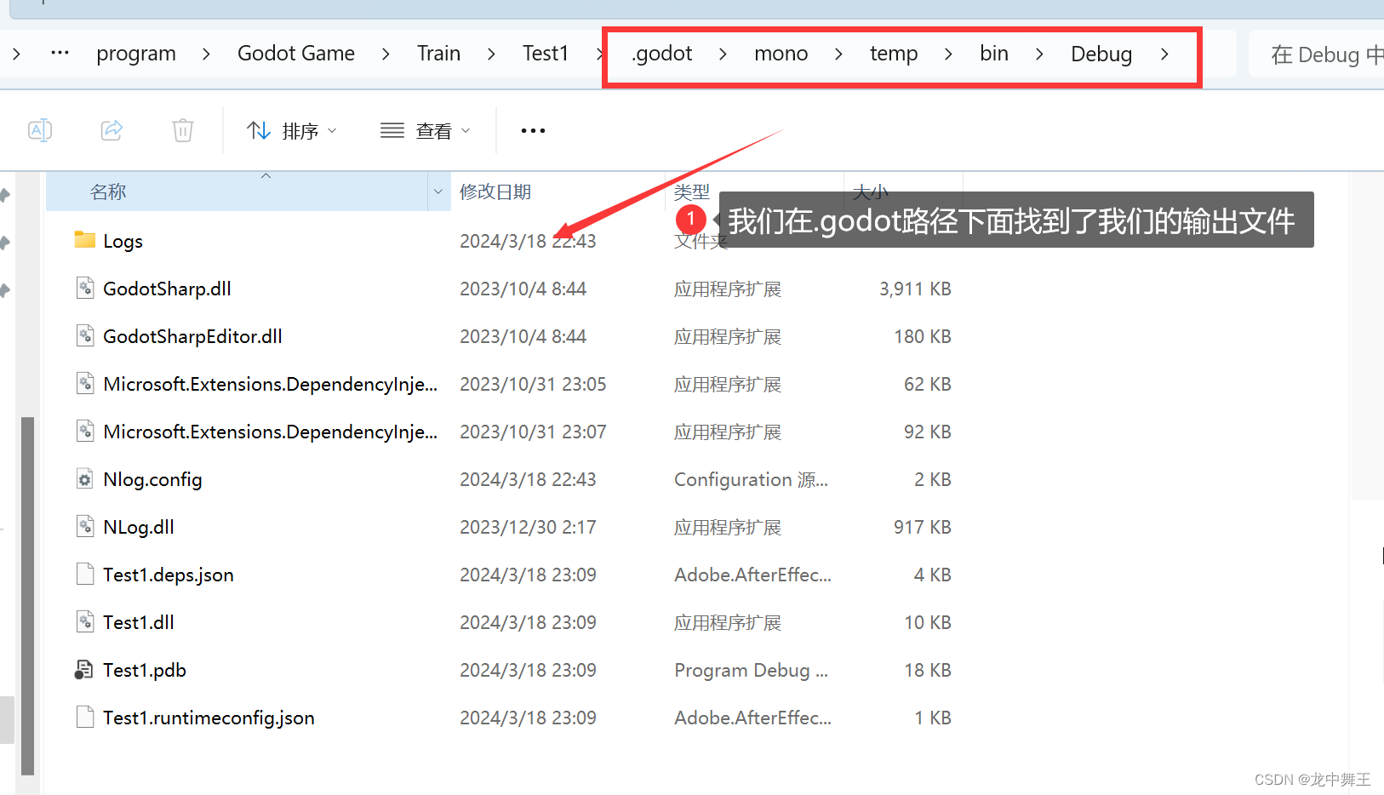The width and height of the screenshot is (1384, 795).
Task: Select Test1.pdb file name
Action: click(x=145, y=670)
